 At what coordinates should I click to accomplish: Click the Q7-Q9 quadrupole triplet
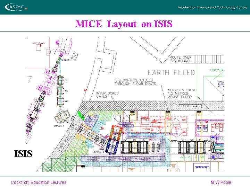tap(192, 147)
